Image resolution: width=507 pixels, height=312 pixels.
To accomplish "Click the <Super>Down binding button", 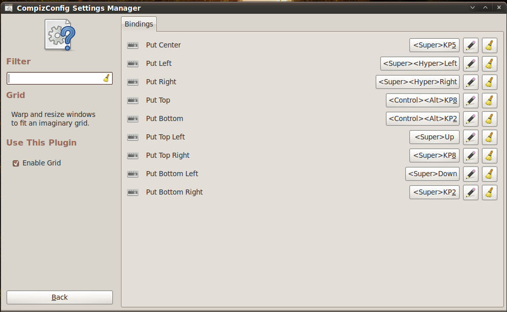I will 432,174.
